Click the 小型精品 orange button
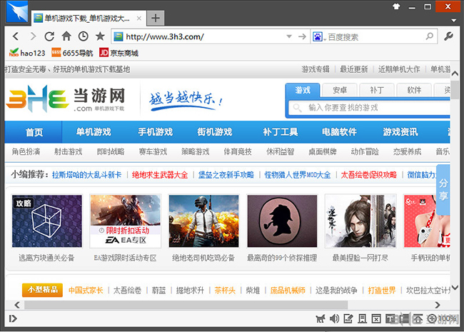The width and height of the screenshot is (464, 332). (42, 290)
